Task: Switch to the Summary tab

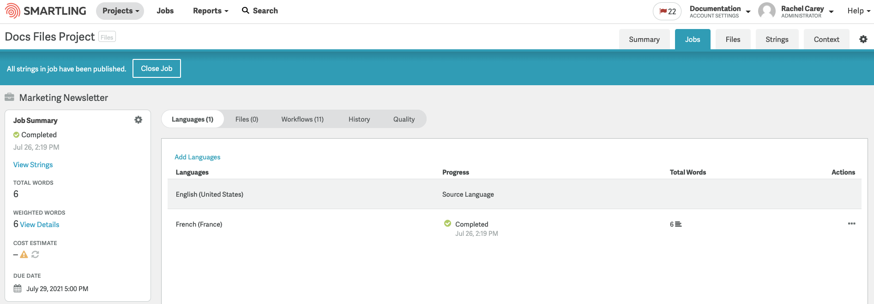Action: (644, 39)
